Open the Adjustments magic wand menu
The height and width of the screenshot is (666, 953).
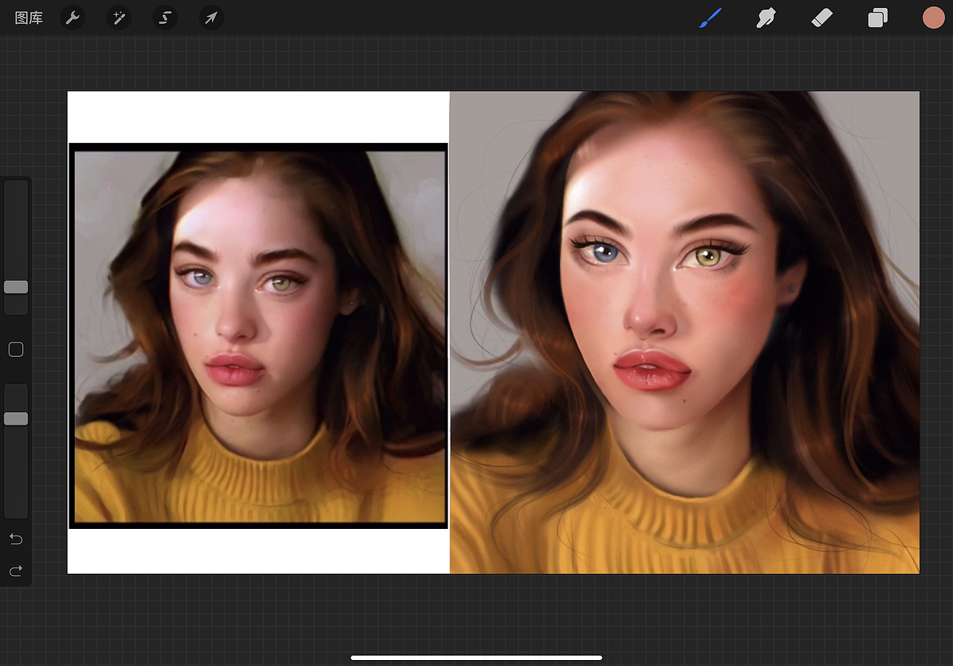tap(118, 18)
